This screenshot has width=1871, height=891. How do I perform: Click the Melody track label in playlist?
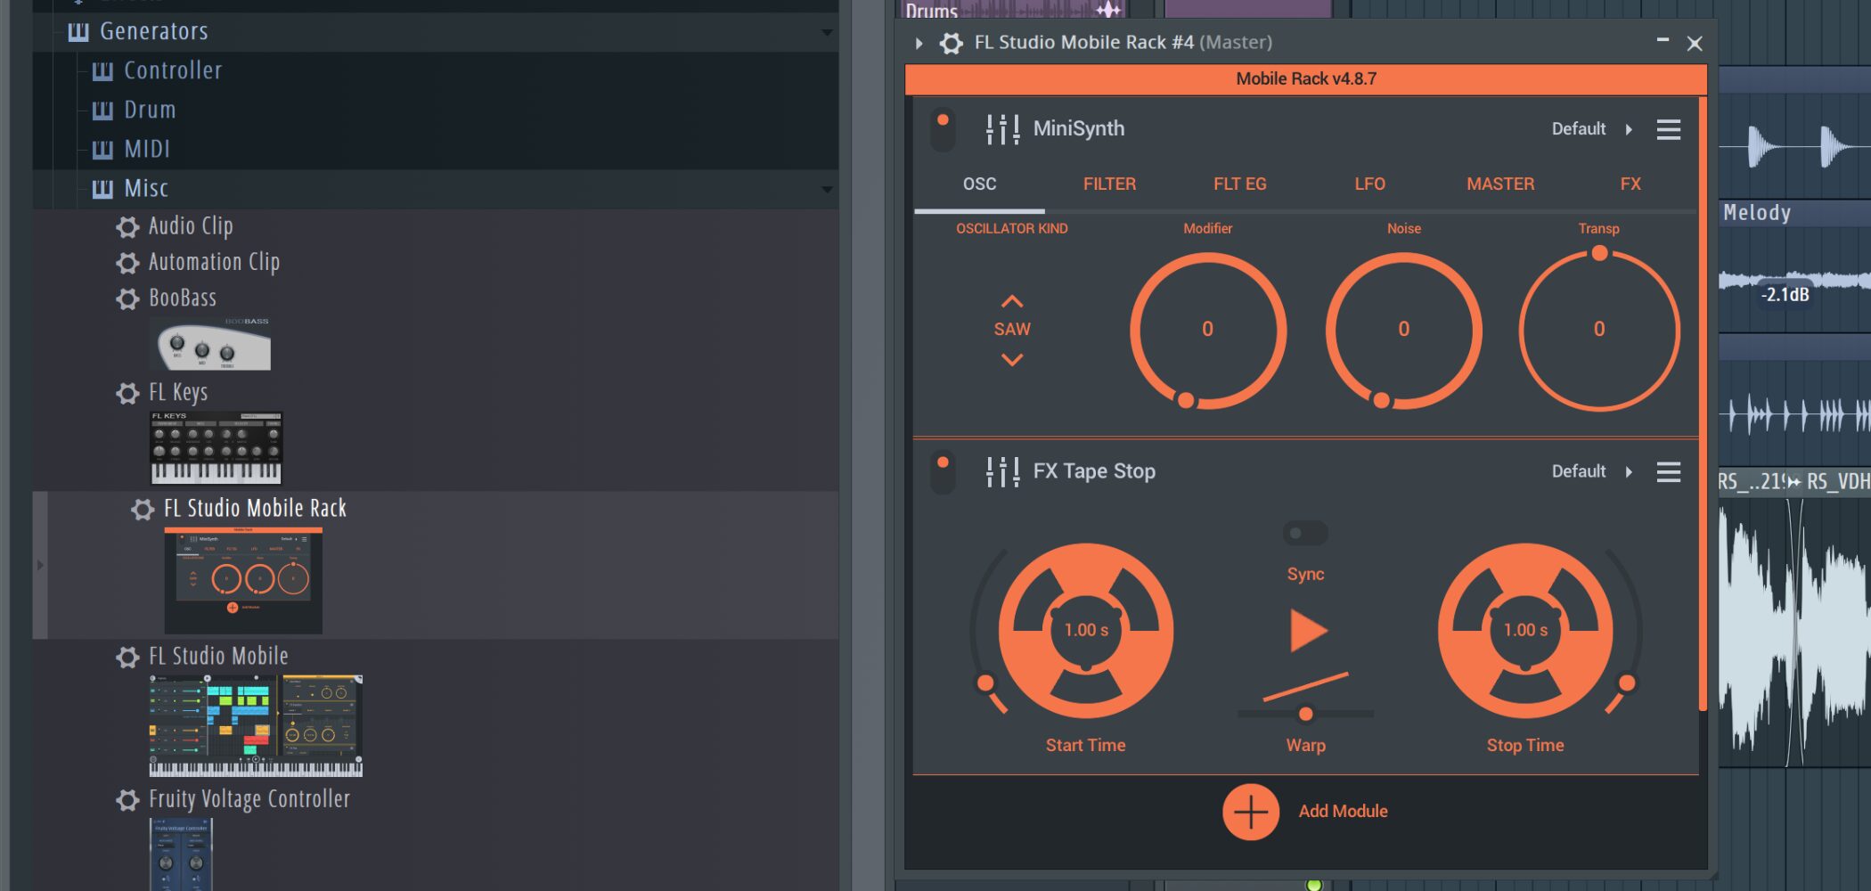(1756, 213)
